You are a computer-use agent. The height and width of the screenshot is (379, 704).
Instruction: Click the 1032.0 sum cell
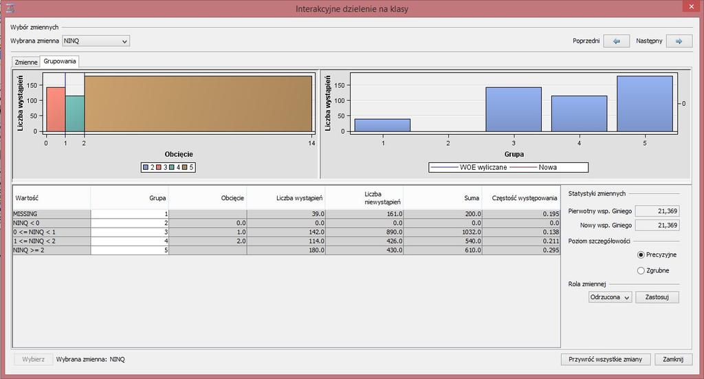coord(443,232)
